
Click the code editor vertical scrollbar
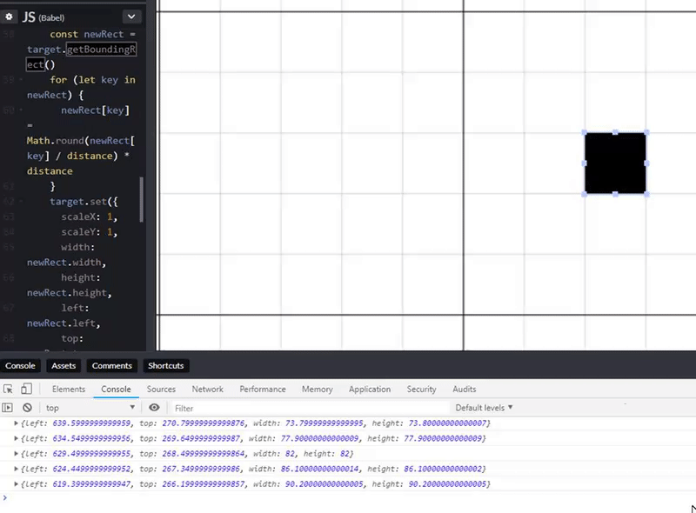point(142,199)
